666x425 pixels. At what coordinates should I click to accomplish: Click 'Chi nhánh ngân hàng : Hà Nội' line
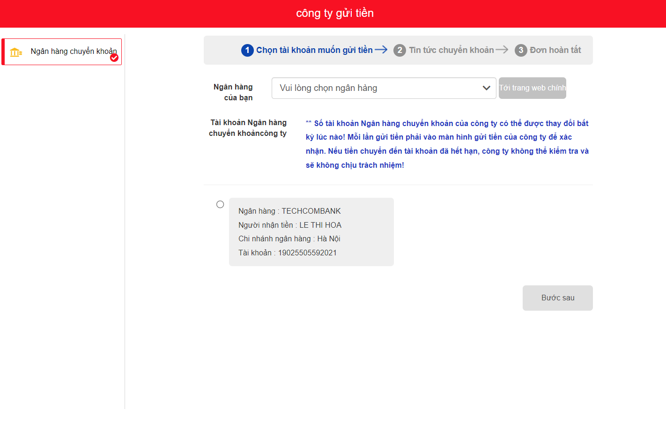(x=289, y=239)
